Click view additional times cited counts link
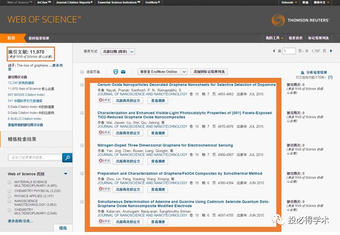Image resolution: width=340 pixels, height=235 pixels. coord(25,125)
